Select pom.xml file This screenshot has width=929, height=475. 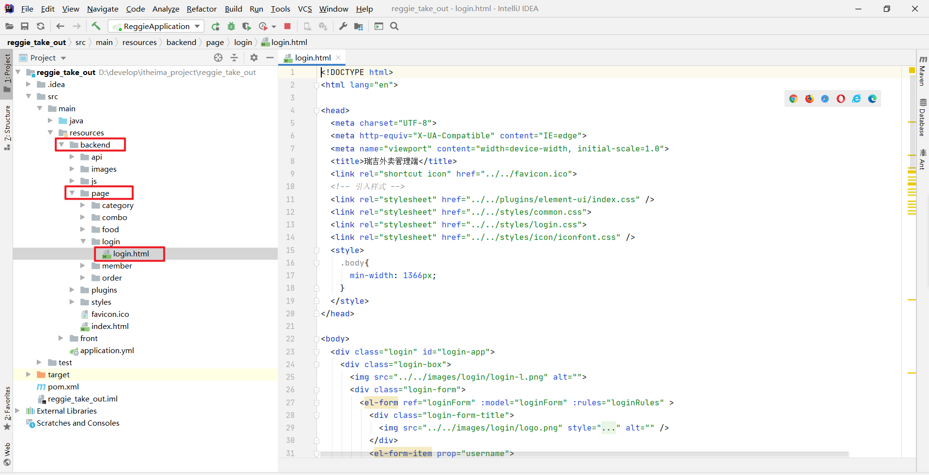click(x=63, y=386)
